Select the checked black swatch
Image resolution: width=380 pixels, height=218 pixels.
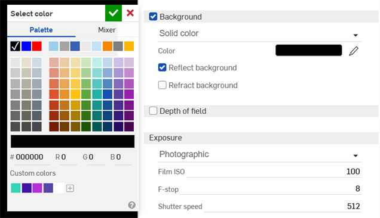pos(16,46)
